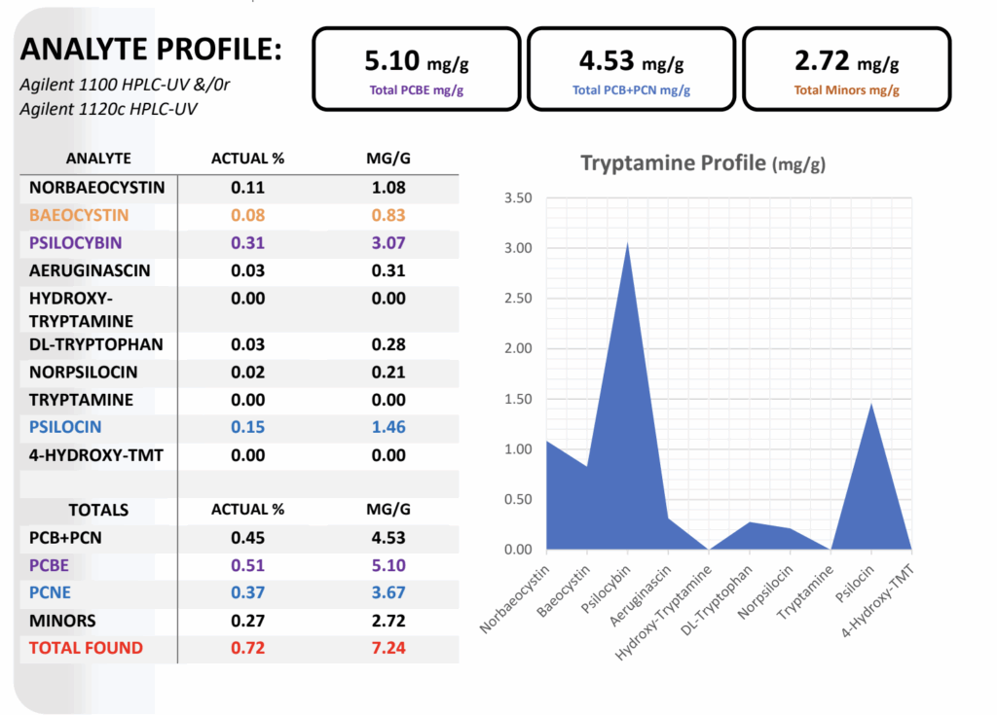Image resolution: width=997 pixels, height=715 pixels.
Task: Click the Agilent 1120c HPLC-UV text
Action: 108,109
